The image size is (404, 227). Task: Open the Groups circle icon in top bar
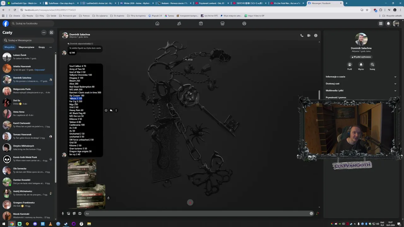[244, 23]
